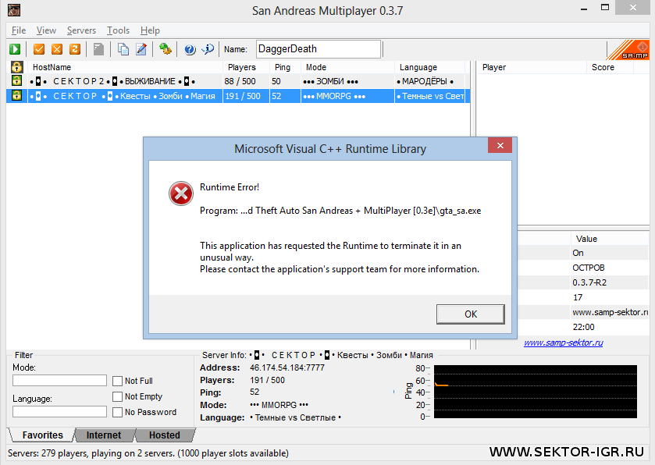Viewport: 655px width, 465px height.
Task: Click the 46.174.54.184:7777 server address text
Action: point(287,367)
